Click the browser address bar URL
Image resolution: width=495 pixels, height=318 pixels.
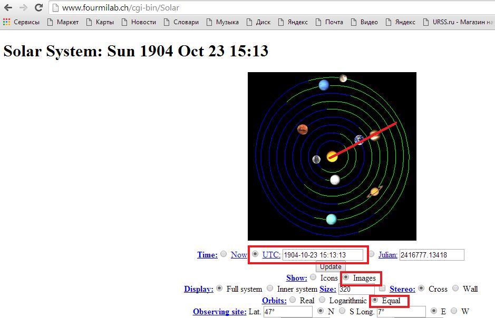[124, 8]
